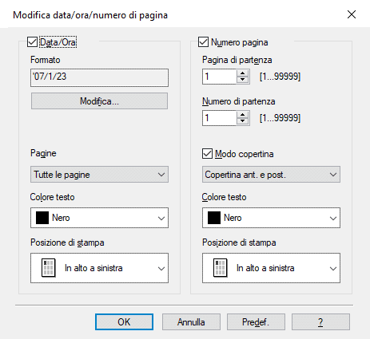
Task: Restore defaults with the Predef. button
Action: [256, 322]
